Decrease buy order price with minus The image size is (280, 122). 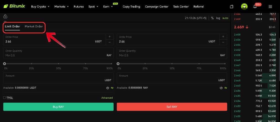click(110, 42)
